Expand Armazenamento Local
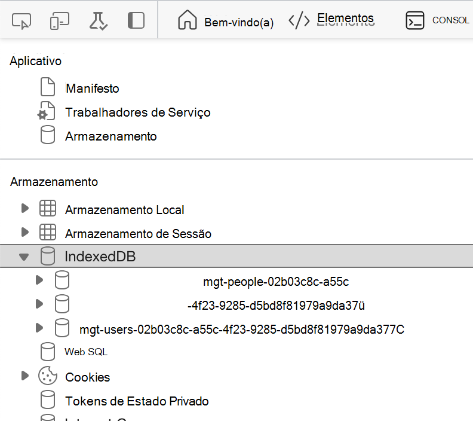Viewport: 473px width, 421px height. tap(25, 208)
